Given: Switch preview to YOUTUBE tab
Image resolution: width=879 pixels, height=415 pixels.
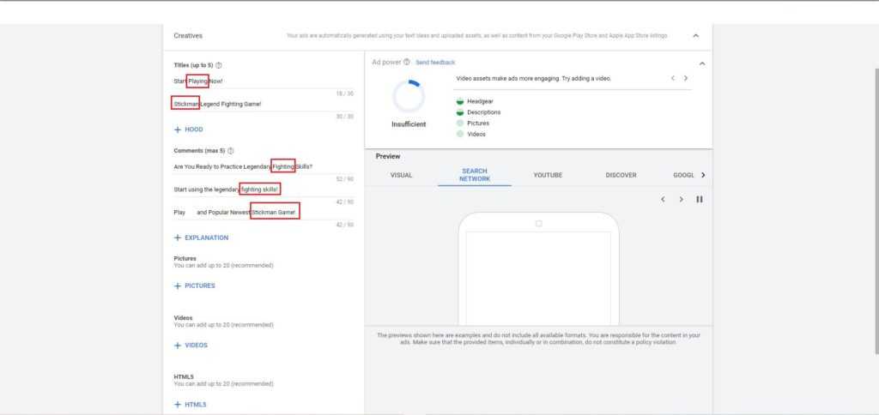Looking at the screenshot, I should 548,175.
